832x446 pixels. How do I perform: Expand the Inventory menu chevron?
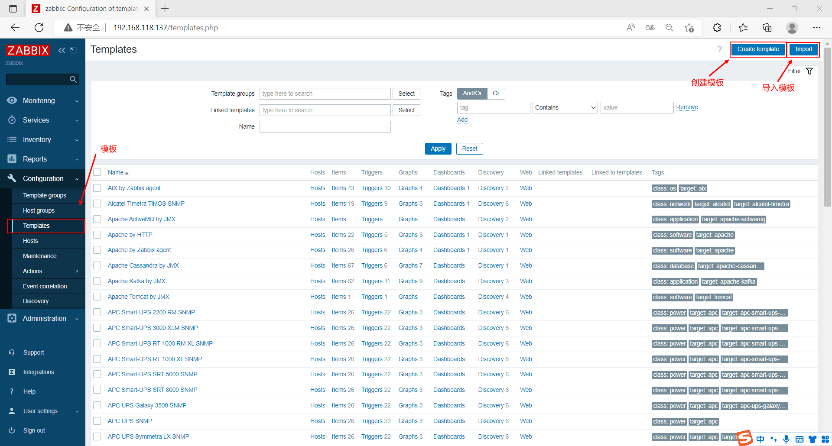point(77,140)
